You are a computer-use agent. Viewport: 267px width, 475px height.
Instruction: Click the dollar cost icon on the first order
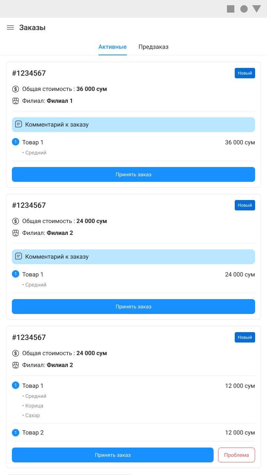point(15,89)
